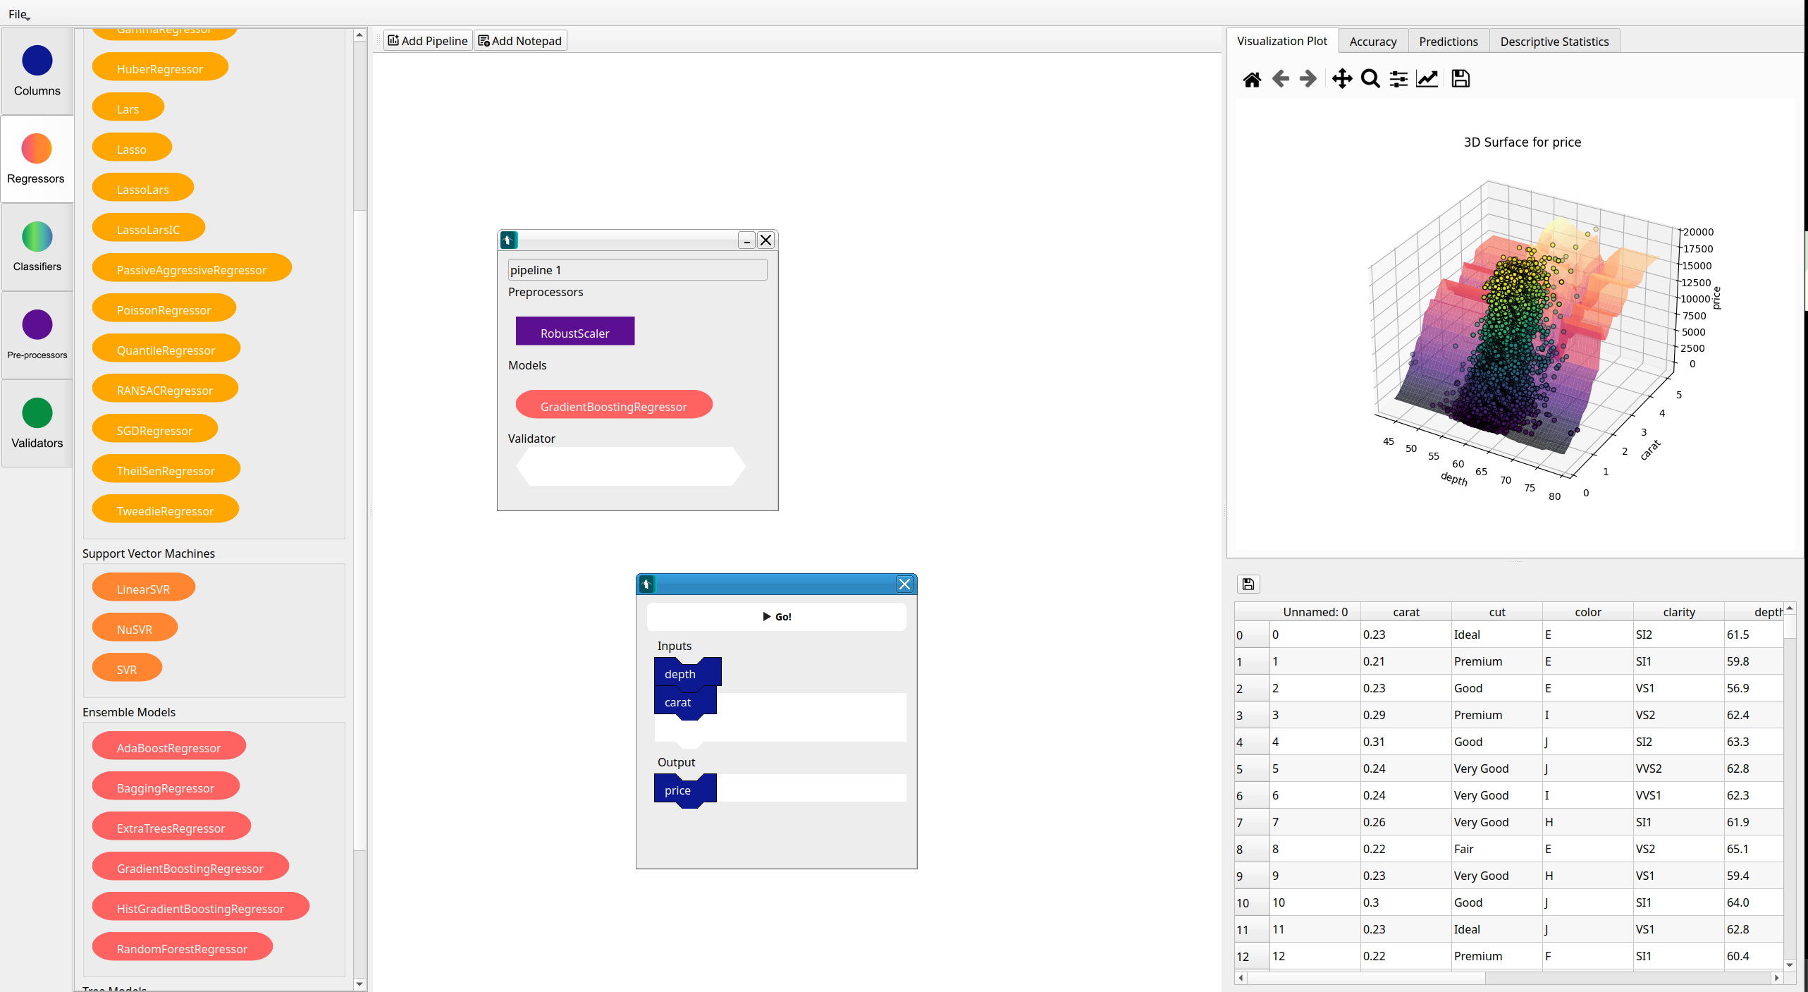
Task: Minimize the pipeline 1 window panel
Action: 746,240
